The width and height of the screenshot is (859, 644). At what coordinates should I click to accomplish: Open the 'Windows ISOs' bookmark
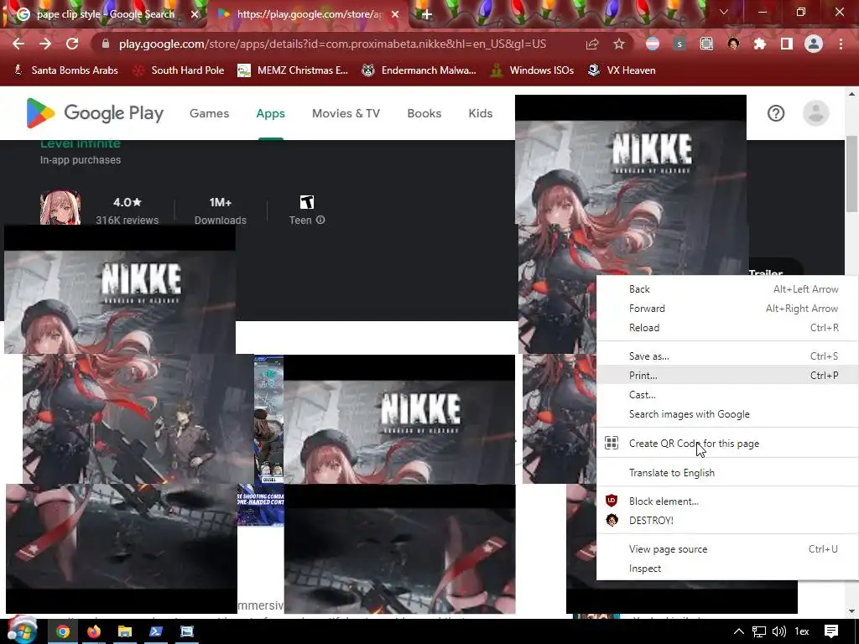click(533, 70)
